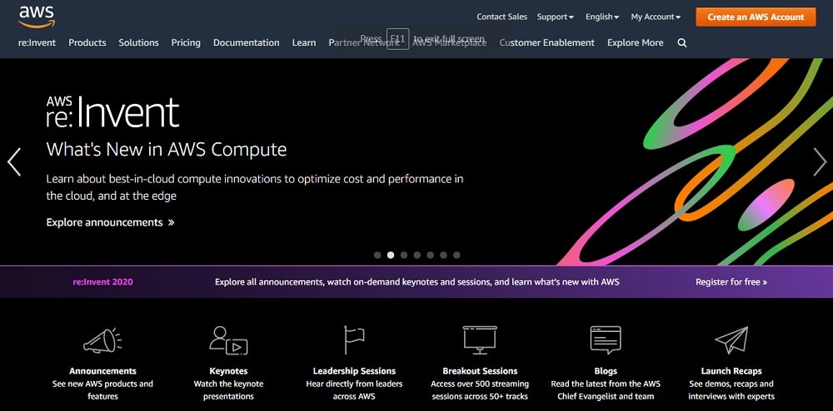
Task: Click the AWS re:Invent banner logo
Action: point(112,111)
